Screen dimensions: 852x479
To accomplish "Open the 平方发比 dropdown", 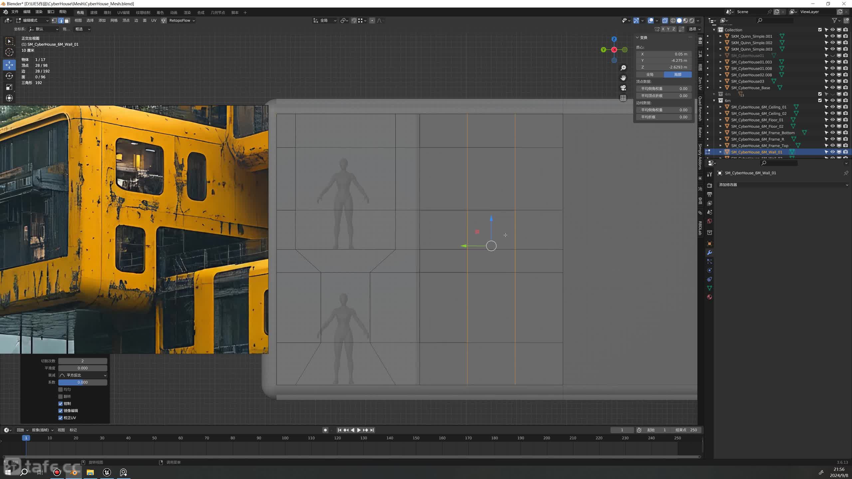I will point(83,375).
